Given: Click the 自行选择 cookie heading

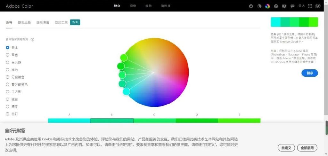Looking at the screenshot, I should (15, 131).
